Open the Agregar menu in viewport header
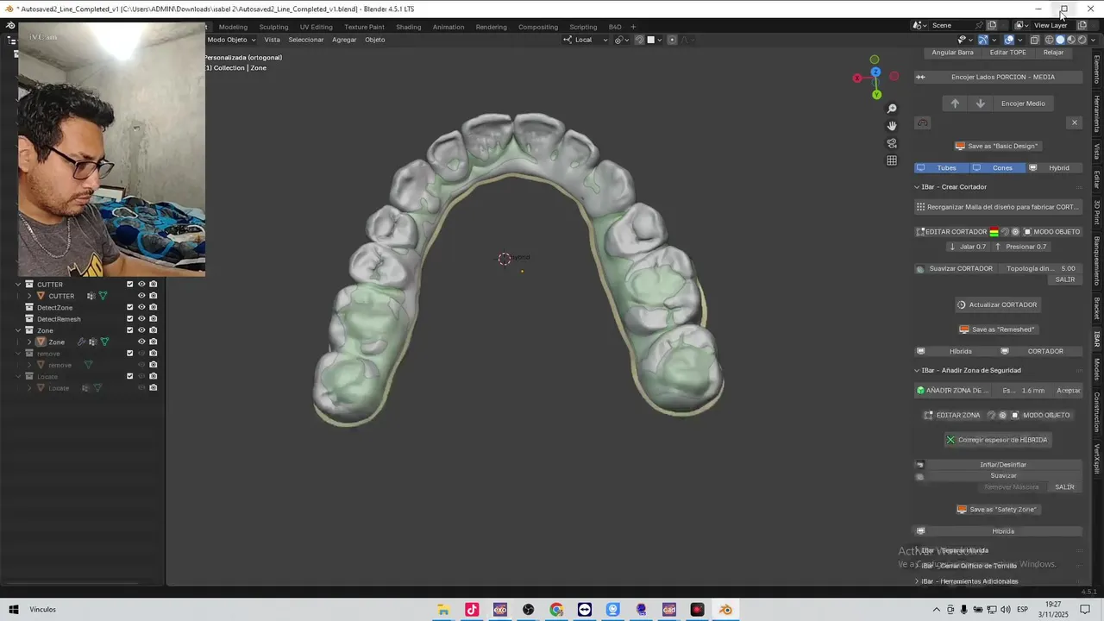This screenshot has height=621, width=1104. click(344, 40)
